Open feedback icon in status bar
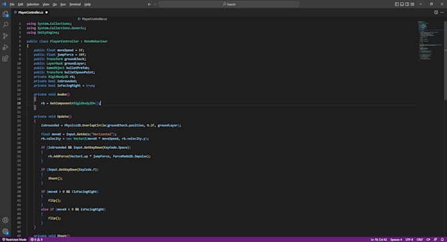 pos(435,240)
